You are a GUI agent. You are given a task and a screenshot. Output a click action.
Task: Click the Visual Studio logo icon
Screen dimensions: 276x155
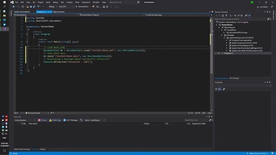pos(12,2)
